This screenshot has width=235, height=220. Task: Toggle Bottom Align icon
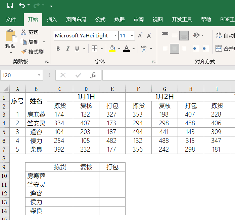[184, 36]
